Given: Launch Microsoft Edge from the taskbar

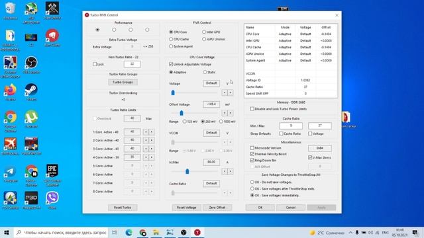Looking at the screenshot, I should 129,232.
